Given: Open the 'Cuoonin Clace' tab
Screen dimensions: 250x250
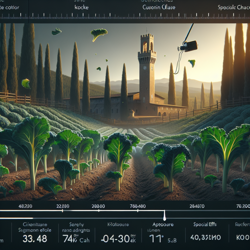Looking at the screenshot, I should click(x=159, y=7).
